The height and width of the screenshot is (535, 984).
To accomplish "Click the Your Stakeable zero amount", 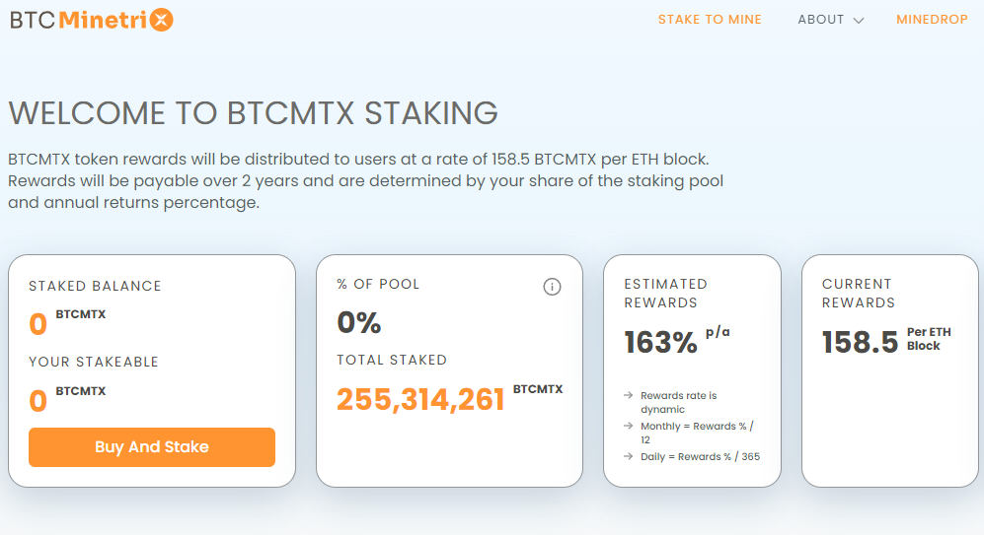I will [x=38, y=401].
